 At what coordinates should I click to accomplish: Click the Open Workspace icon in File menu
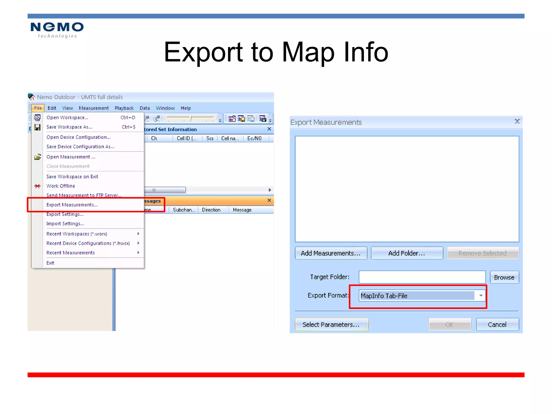click(37, 118)
